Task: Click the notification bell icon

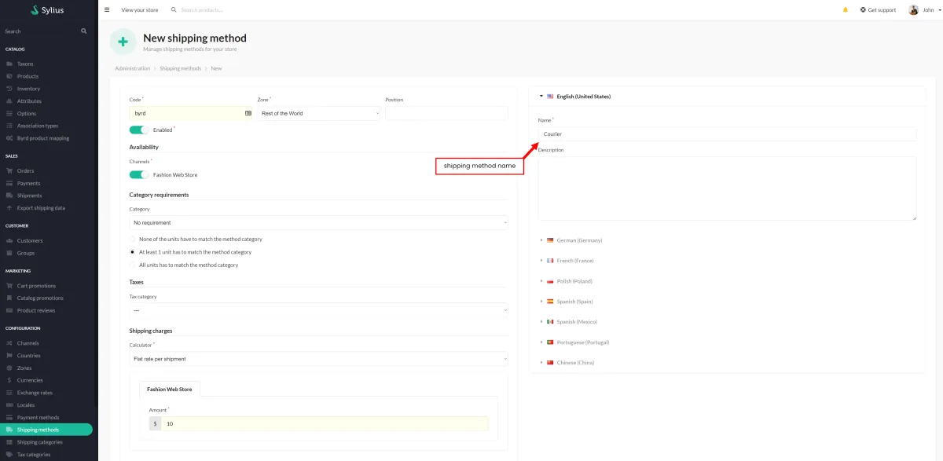Action: click(x=846, y=10)
